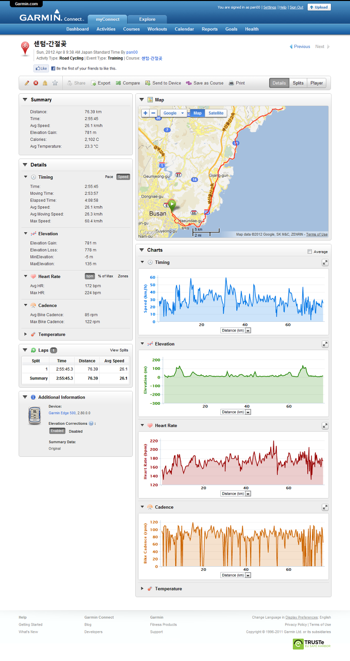The image size is (350, 661).
Task: Open the Explore tab
Action: [147, 19]
